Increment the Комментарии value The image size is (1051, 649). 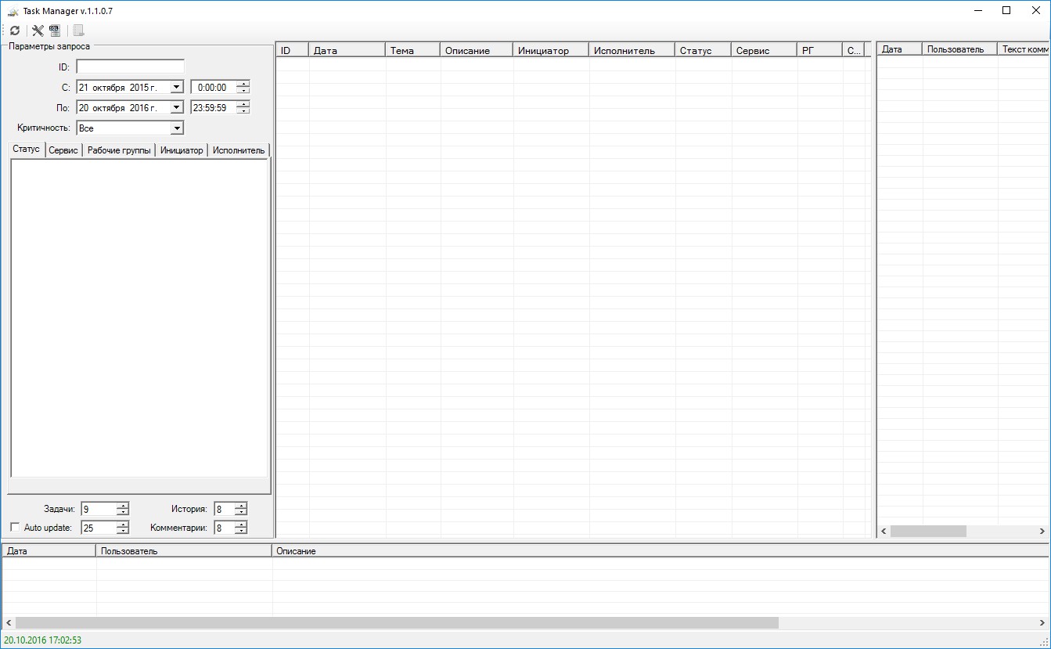240,525
